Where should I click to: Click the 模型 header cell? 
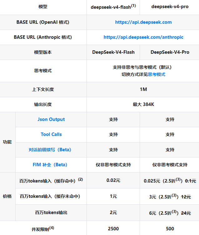click(43, 7)
